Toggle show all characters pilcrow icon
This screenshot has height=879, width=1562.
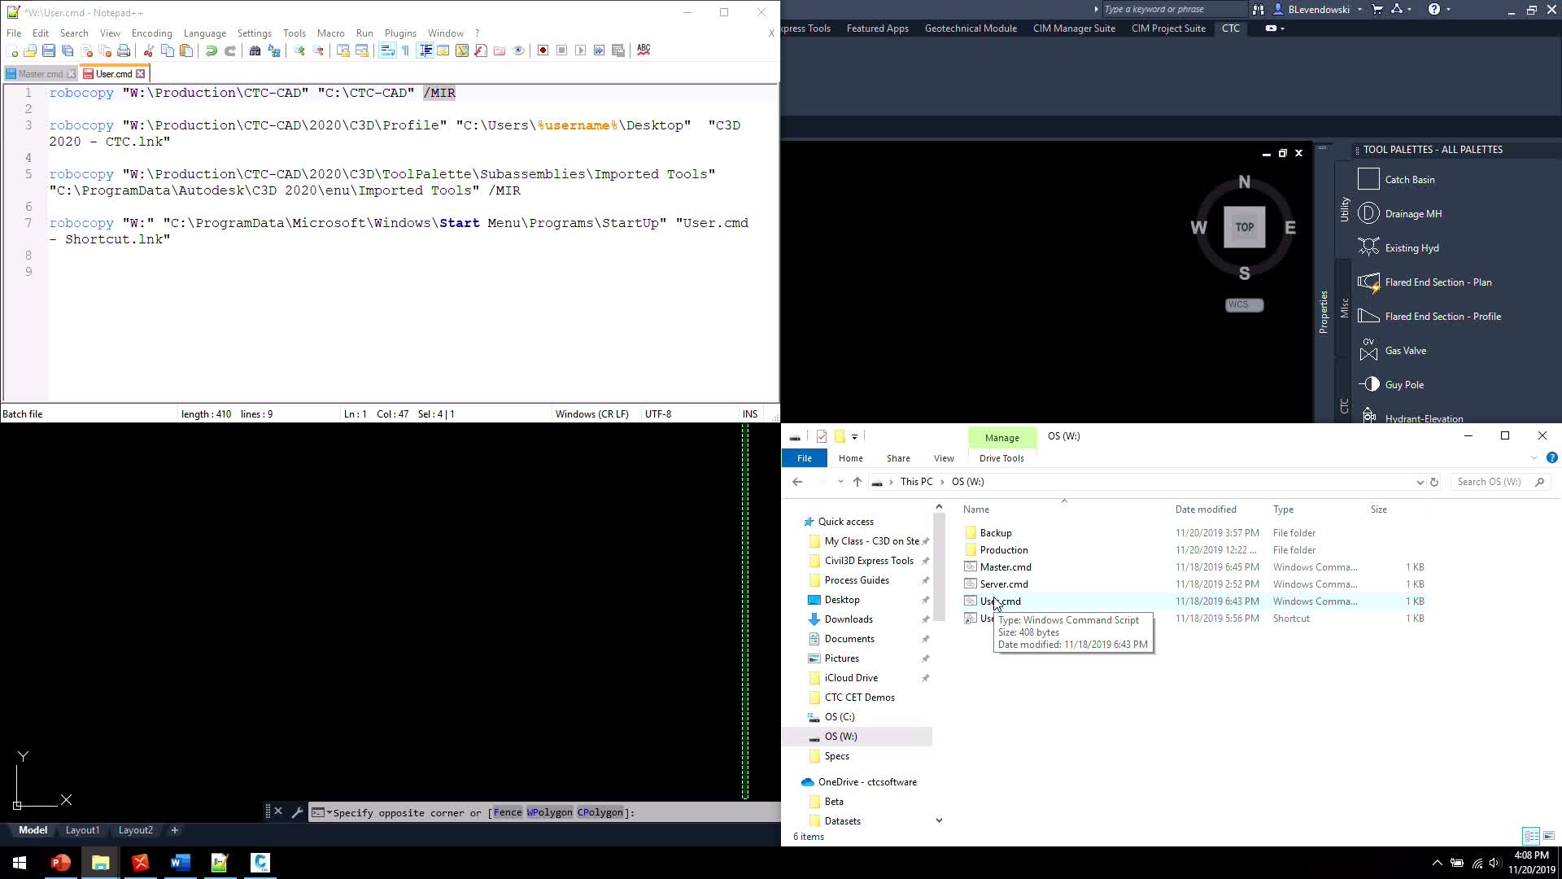click(405, 50)
